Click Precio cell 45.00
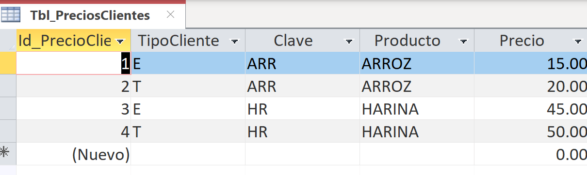587x175 pixels. pos(531,109)
